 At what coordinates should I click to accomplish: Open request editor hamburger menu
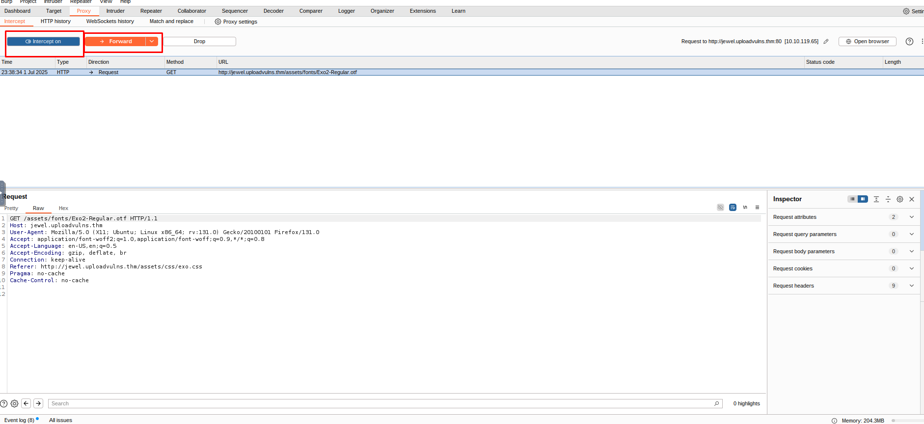click(757, 208)
